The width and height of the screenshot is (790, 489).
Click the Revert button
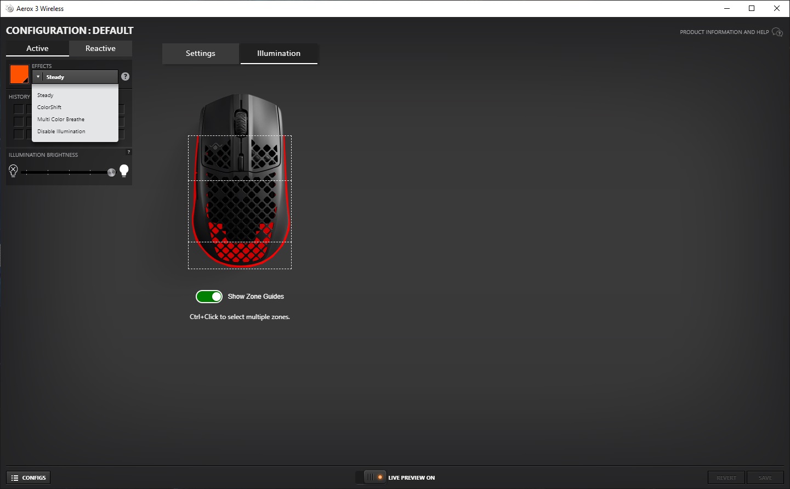pyautogui.click(x=726, y=478)
